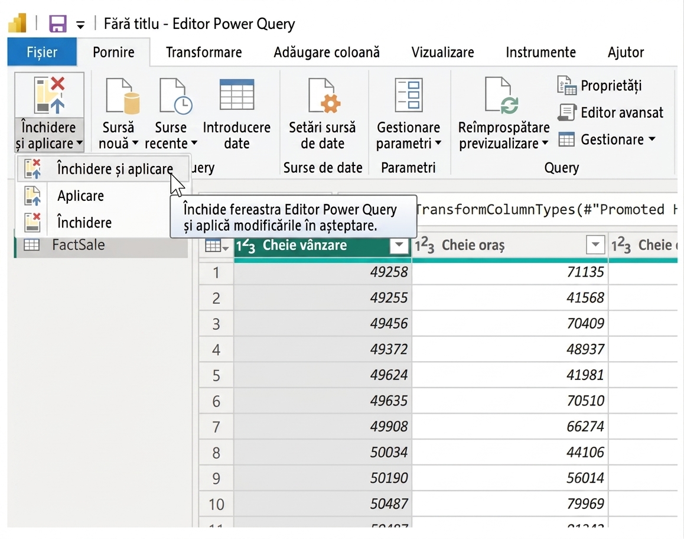Expand the Surse recente dropdown arrow

pyautogui.click(x=194, y=142)
